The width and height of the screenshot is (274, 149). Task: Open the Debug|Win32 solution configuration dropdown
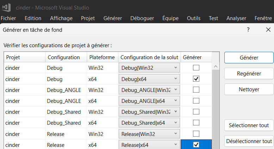[149, 68]
